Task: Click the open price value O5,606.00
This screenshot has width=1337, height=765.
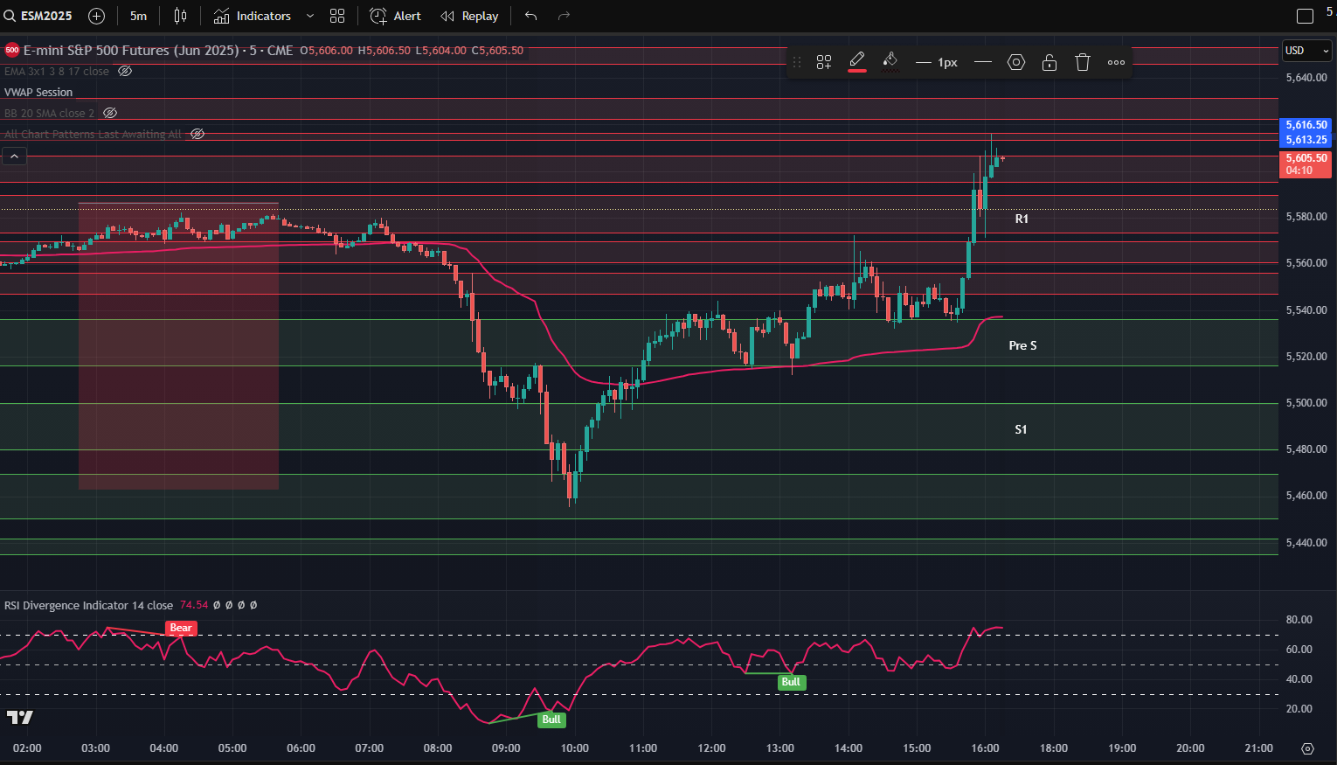Action: [327, 51]
